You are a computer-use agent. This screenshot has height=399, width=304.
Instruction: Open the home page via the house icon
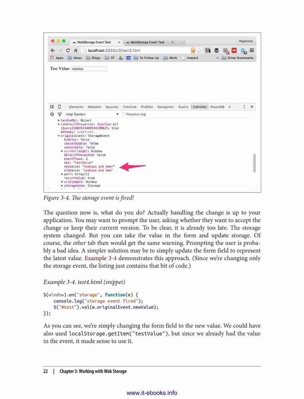[76, 50]
